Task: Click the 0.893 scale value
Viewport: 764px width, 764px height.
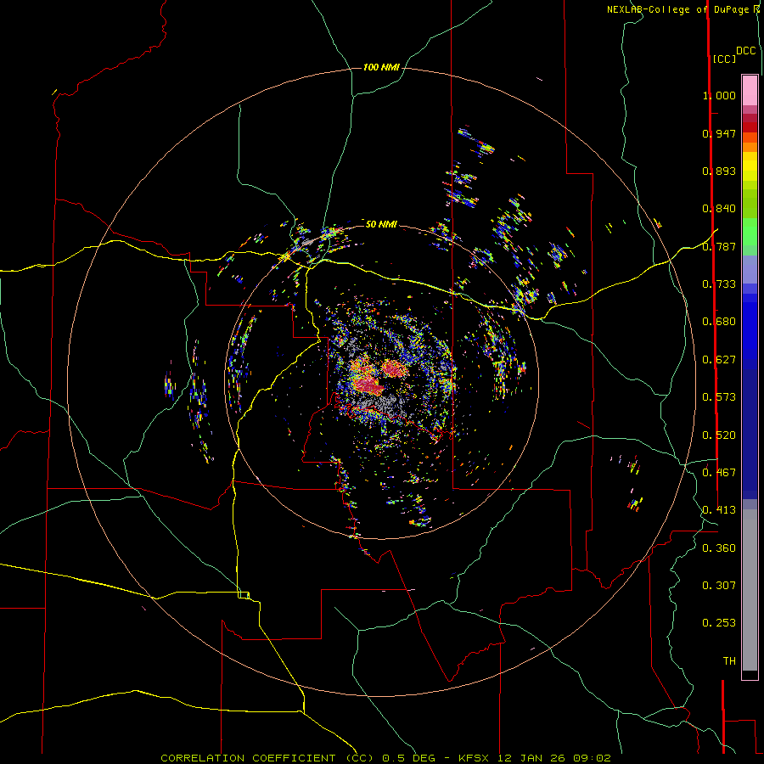Action: pyautogui.click(x=719, y=171)
